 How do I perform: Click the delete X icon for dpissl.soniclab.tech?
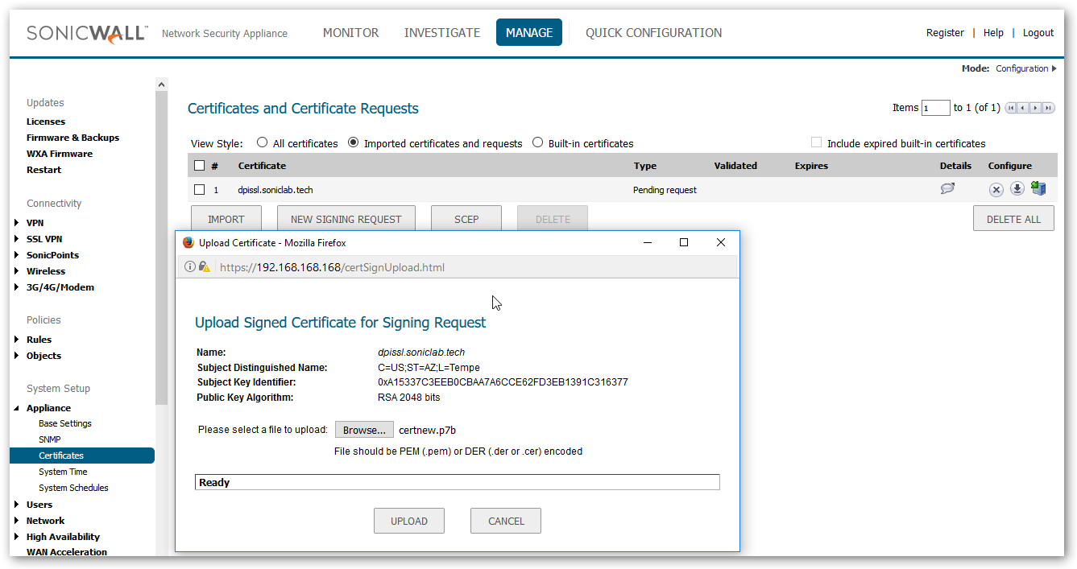coord(996,189)
